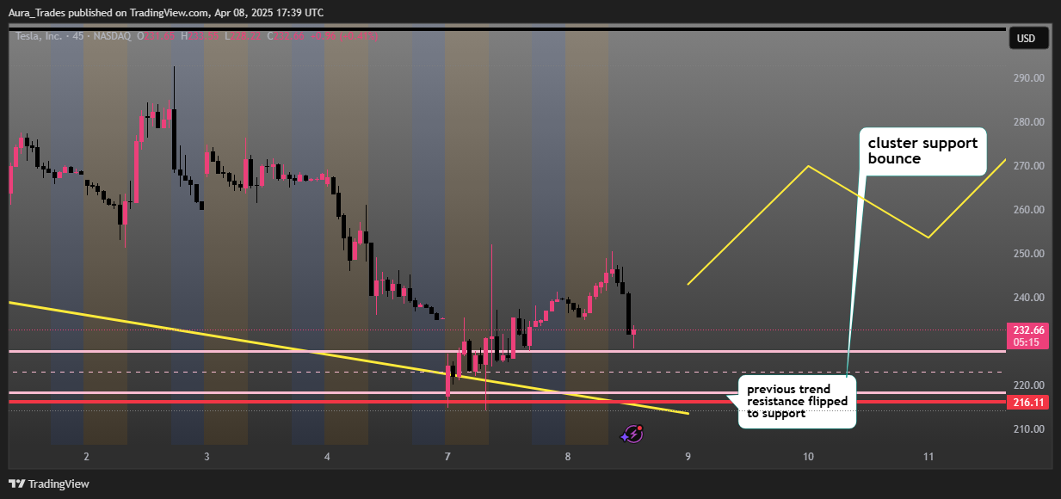Select the 'previous trend resistance flipped to support' note
Viewport: 1061px width, 499px height.
coord(798,401)
